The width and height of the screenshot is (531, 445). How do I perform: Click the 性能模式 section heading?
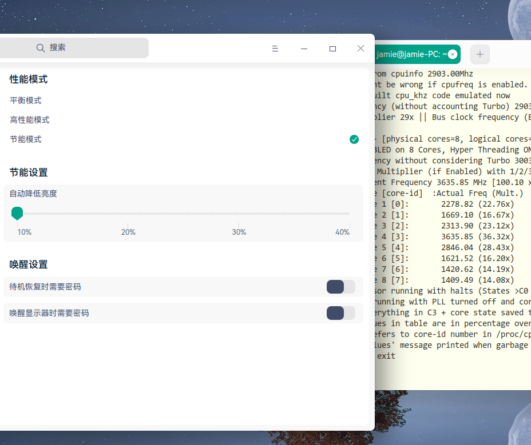(29, 79)
